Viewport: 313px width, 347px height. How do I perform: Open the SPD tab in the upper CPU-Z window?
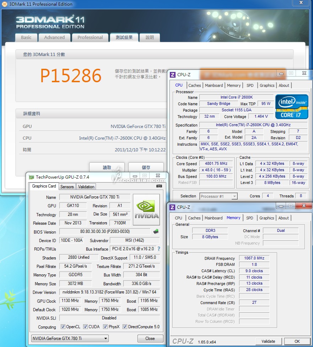coord(250,85)
